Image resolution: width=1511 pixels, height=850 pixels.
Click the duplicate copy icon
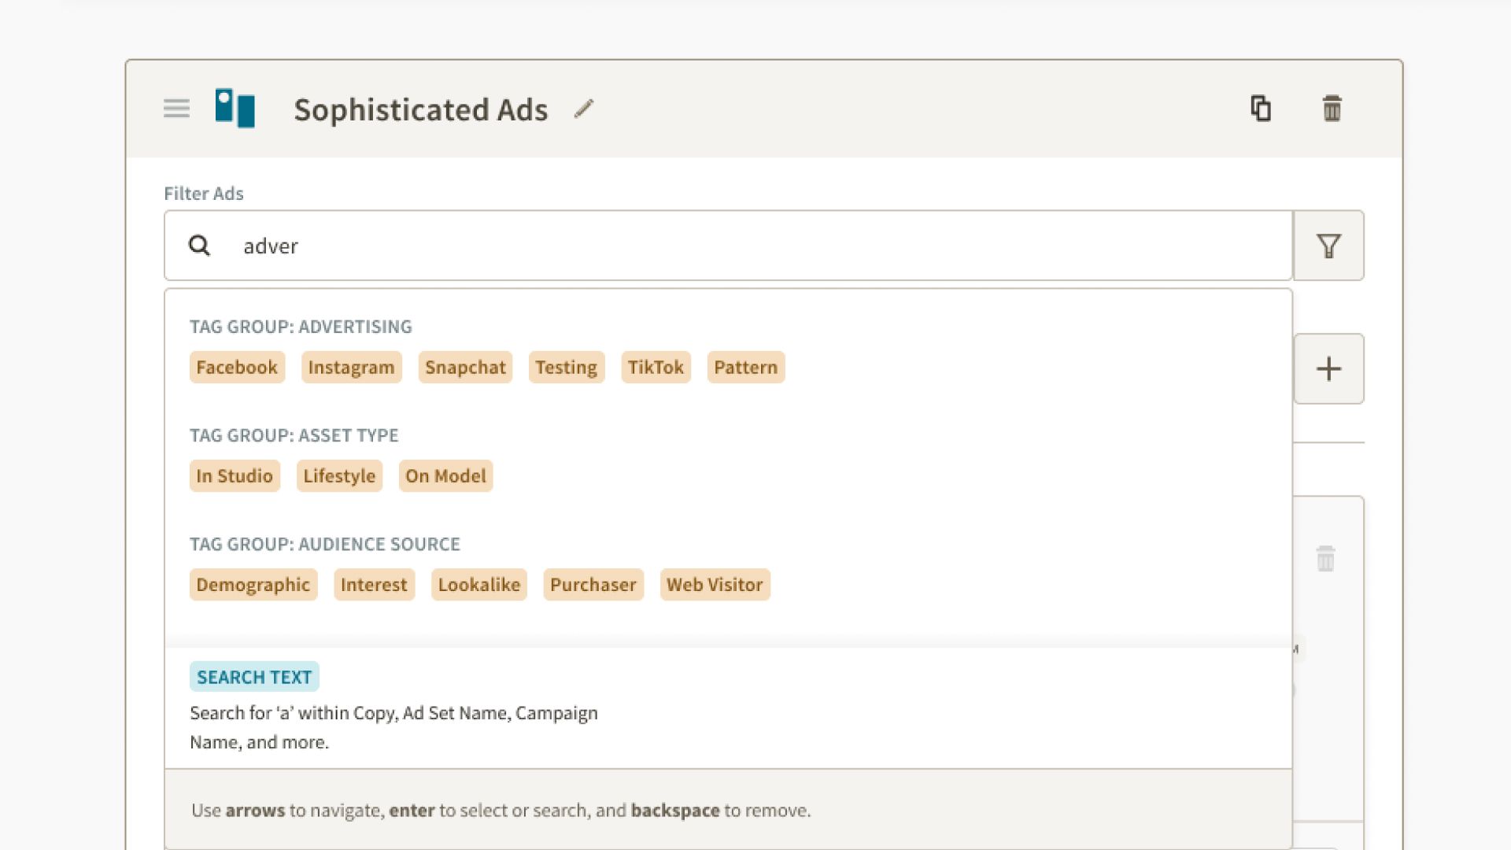click(x=1261, y=109)
